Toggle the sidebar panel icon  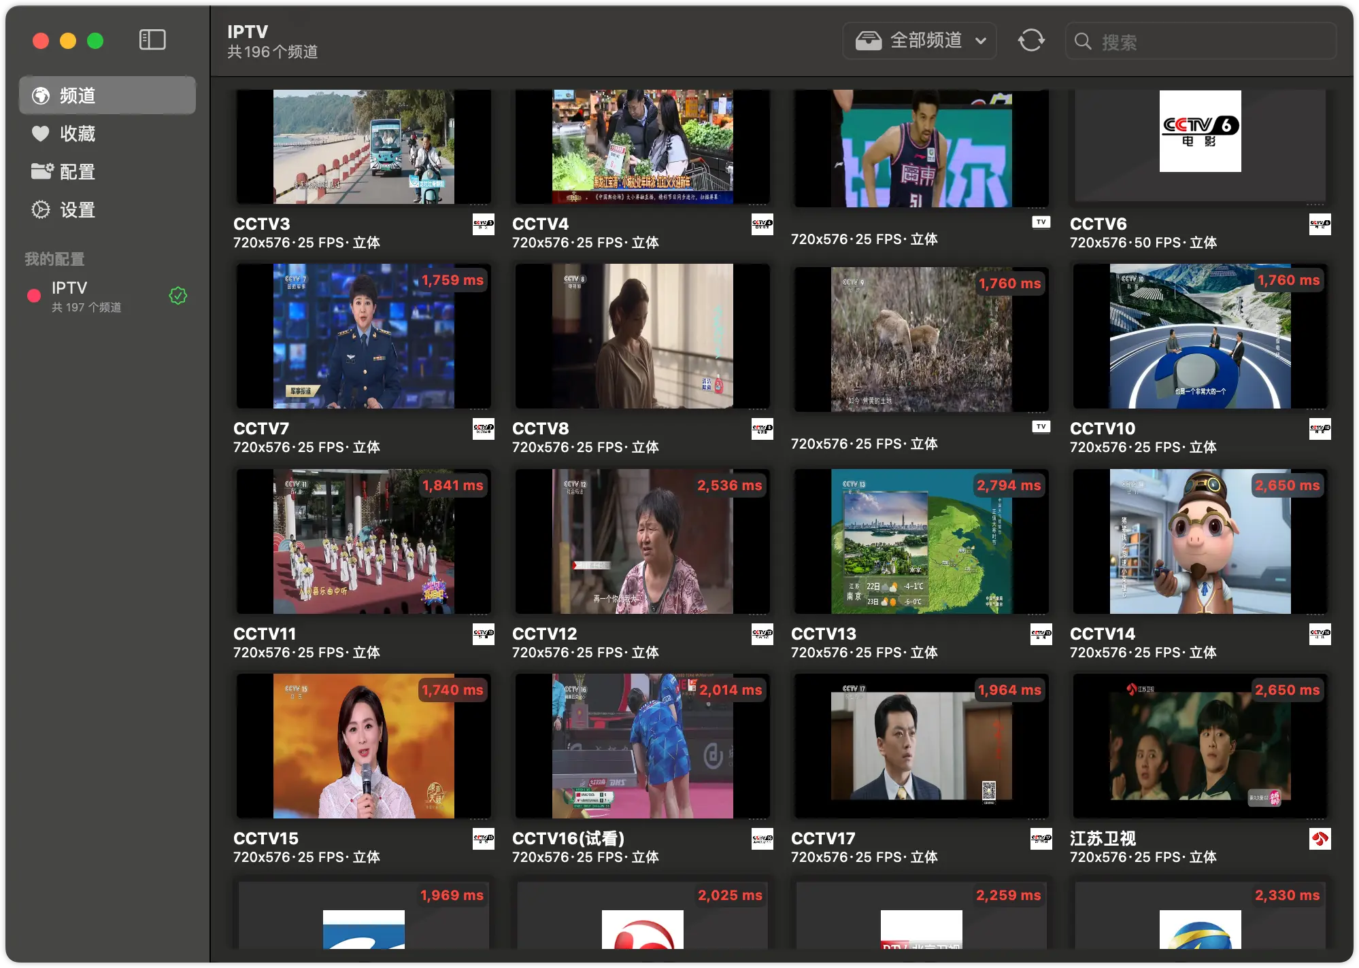pyautogui.click(x=152, y=40)
